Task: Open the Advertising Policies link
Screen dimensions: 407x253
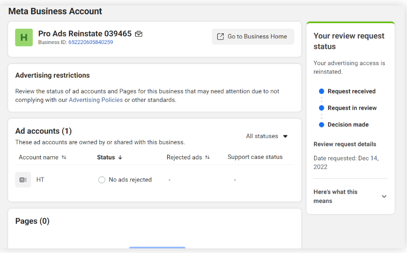Action: (x=96, y=100)
